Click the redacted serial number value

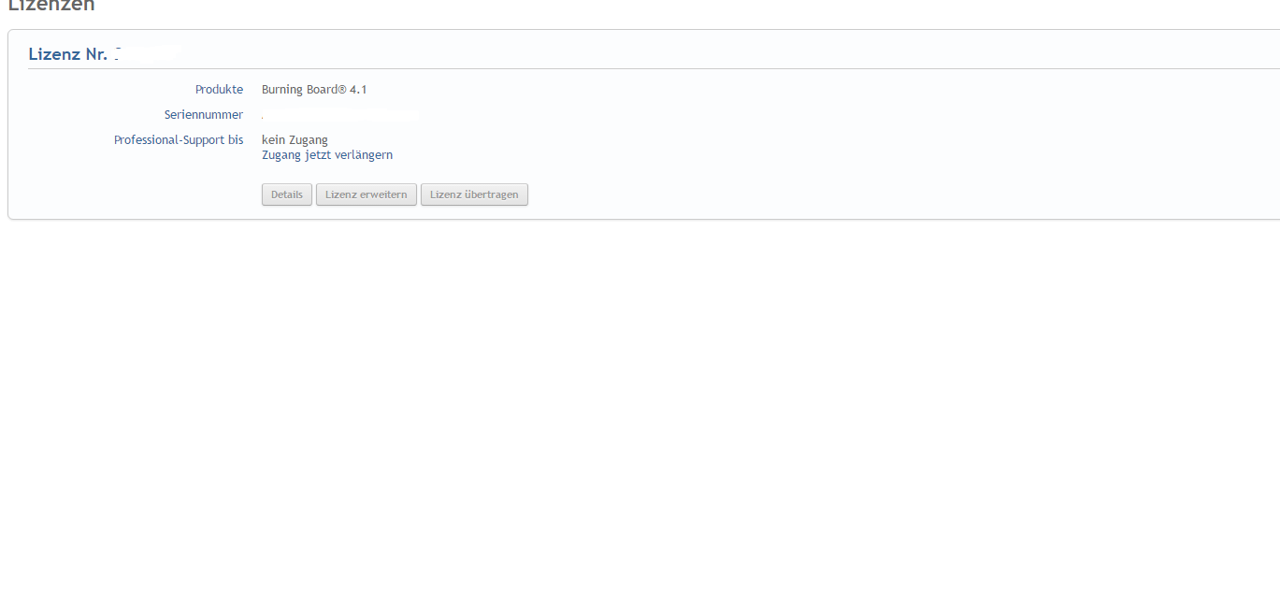pyautogui.click(x=338, y=115)
